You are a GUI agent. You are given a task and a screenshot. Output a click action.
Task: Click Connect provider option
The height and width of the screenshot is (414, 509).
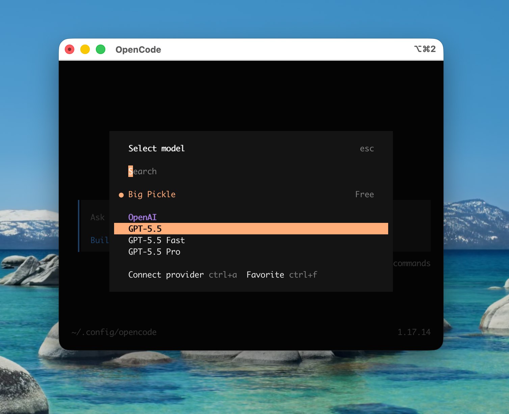pos(166,275)
